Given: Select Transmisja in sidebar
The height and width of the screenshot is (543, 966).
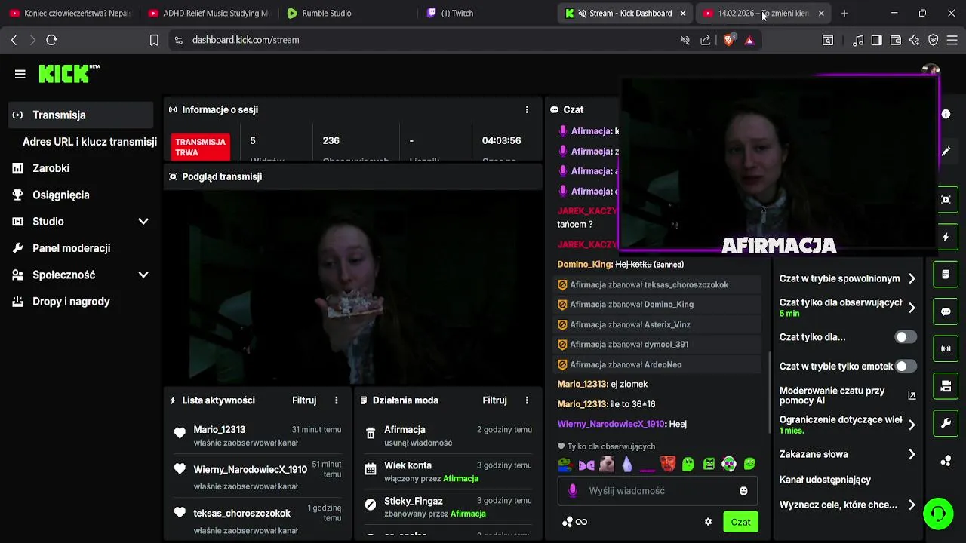Looking at the screenshot, I should click(81, 115).
